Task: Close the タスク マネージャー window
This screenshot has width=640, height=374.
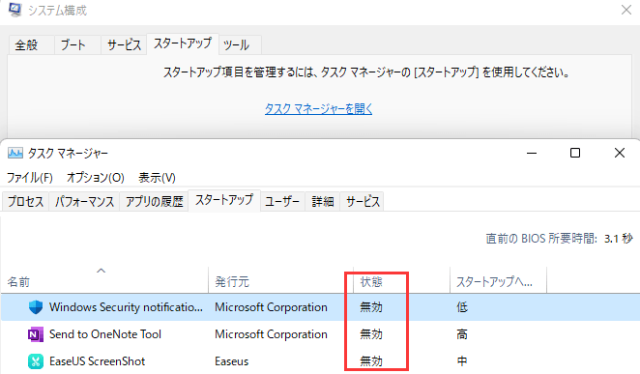Action: pos(620,154)
